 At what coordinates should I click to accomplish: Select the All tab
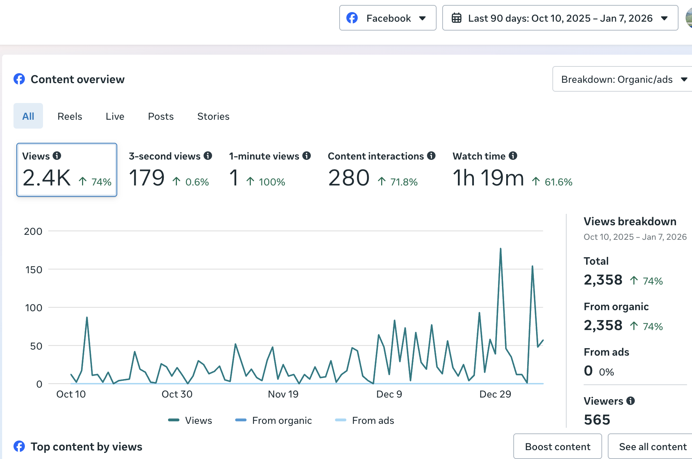28,116
